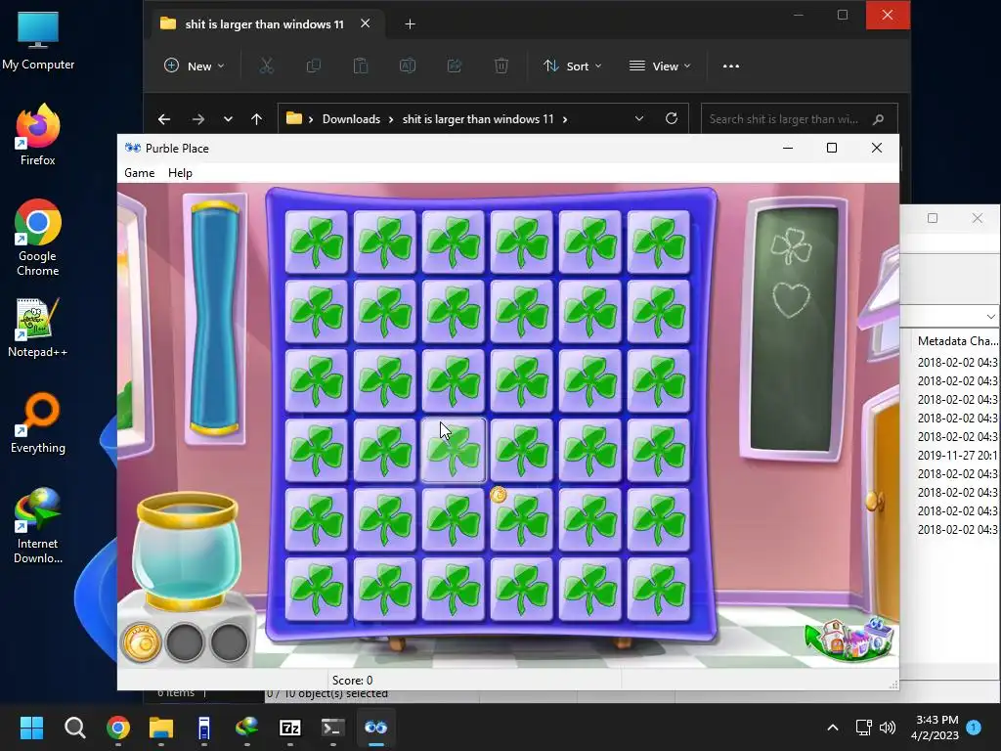Refresh the Explorer folder view

coord(671,118)
